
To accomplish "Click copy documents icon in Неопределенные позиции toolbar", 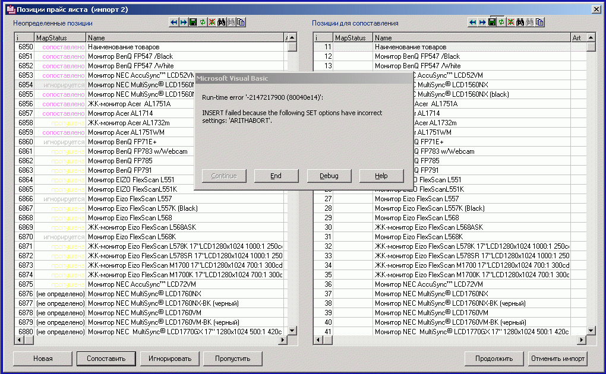I will pyautogui.click(x=241, y=23).
